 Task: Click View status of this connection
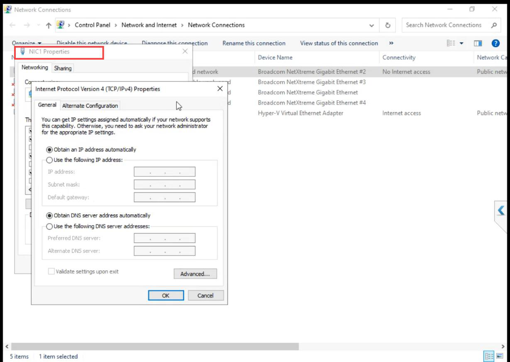[x=339, y=43]
